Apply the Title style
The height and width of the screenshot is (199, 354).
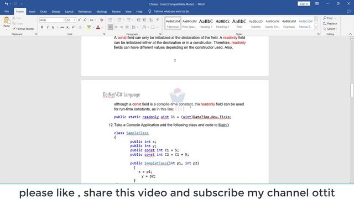(239, 23)
